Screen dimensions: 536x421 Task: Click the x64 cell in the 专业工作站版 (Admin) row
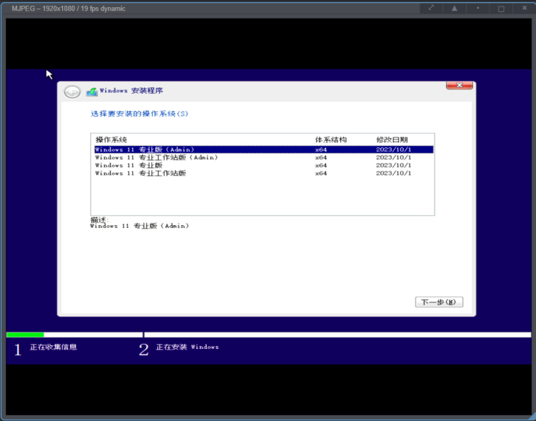coord(321,157)
